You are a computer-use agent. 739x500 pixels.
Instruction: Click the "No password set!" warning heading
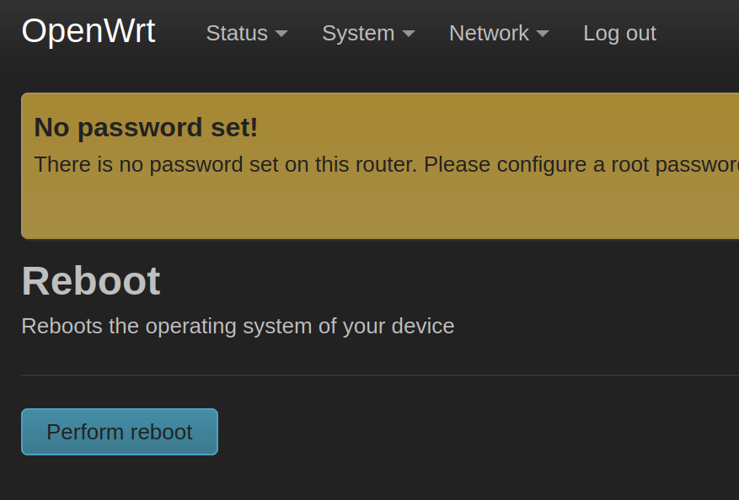coord(146,128)
